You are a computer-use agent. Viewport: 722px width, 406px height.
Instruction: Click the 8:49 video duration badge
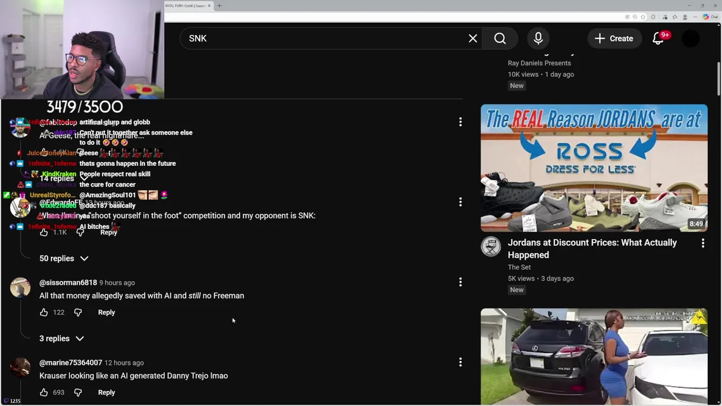(696, 224)
